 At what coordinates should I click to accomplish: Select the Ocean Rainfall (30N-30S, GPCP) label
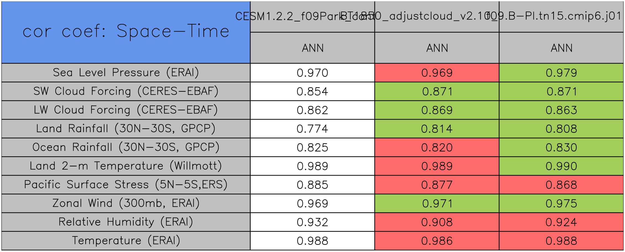pos(126,147)
